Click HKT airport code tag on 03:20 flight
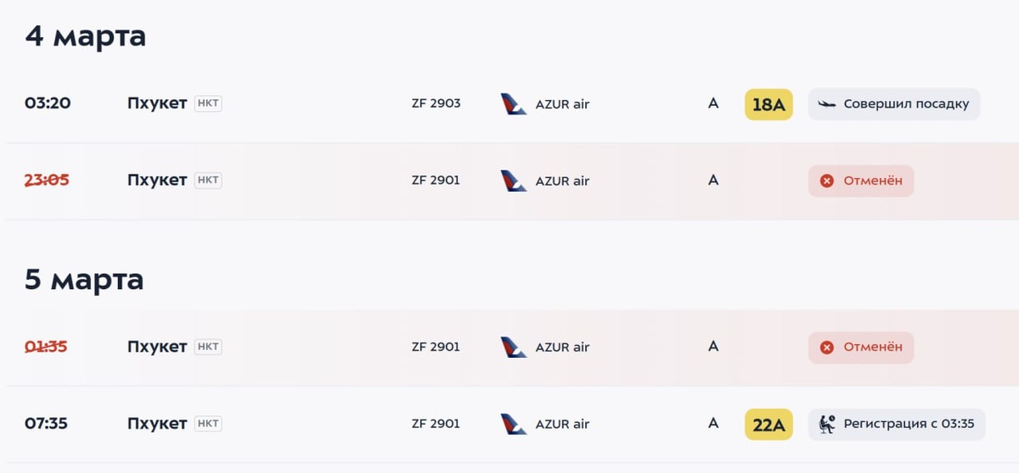Screen dimensions: 1019x473 click(x=208, y=103)
